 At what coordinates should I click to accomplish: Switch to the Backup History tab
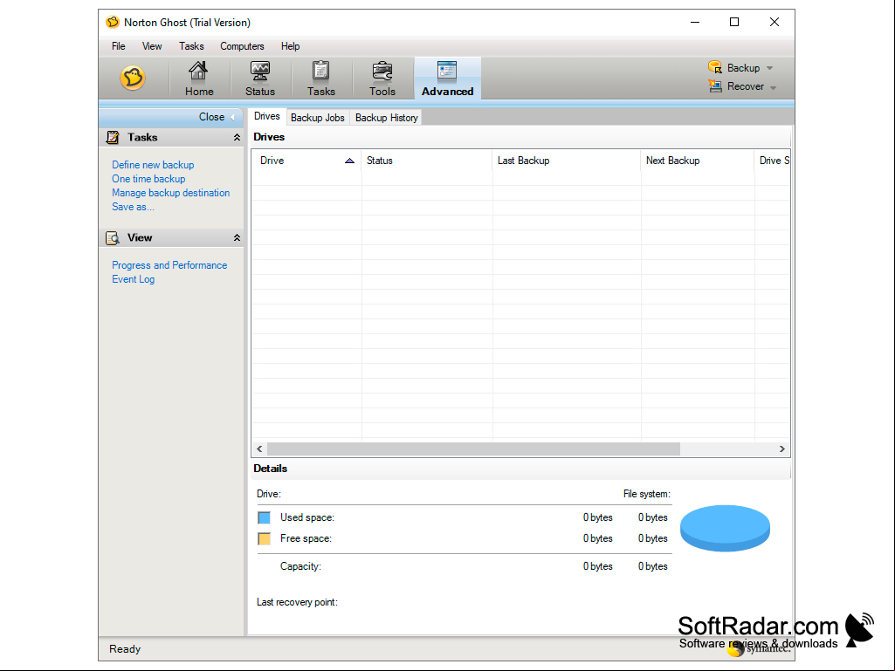(x=387, y=118)
